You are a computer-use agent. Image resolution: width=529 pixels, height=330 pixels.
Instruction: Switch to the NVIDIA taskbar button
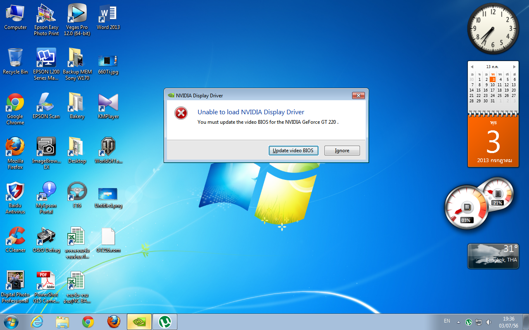pyautogui.click(x=139, y=322)
